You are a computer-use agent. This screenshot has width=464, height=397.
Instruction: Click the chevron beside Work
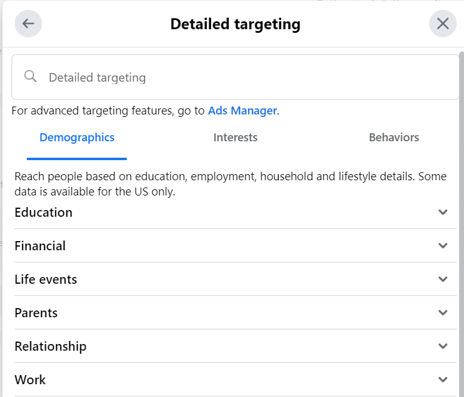(443, 380)
